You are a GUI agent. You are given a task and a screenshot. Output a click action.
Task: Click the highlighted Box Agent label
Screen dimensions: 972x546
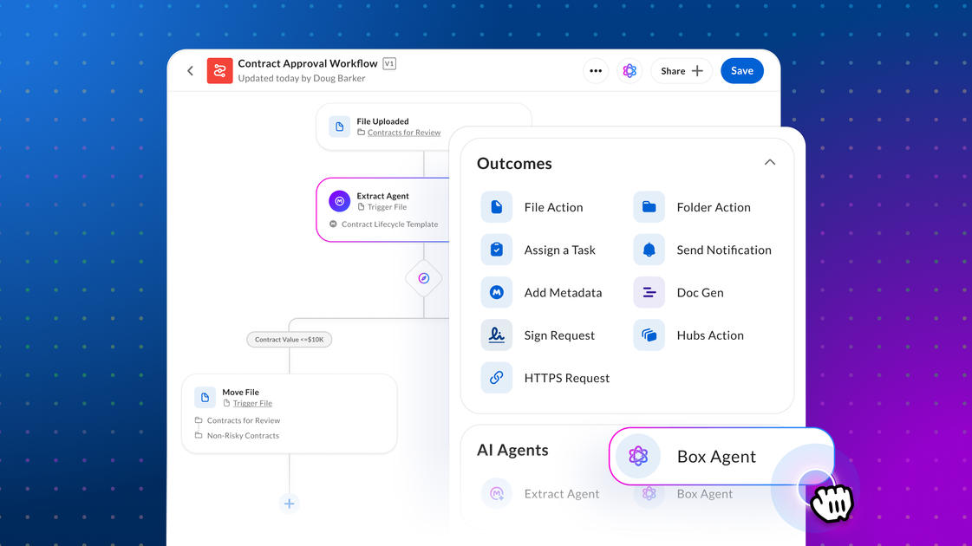716,456
